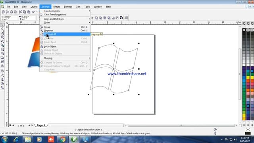Select the Basic Shapes tool in the toolbox
254x143 pixels.
point(2,62)
